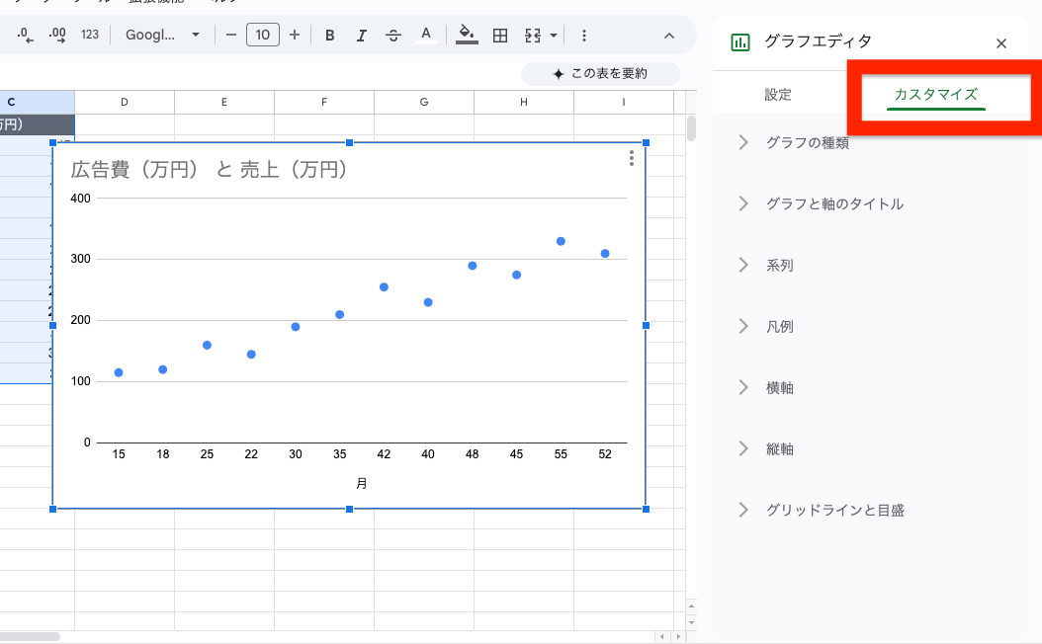Open the more toolbar options menu

coord(583,35)
